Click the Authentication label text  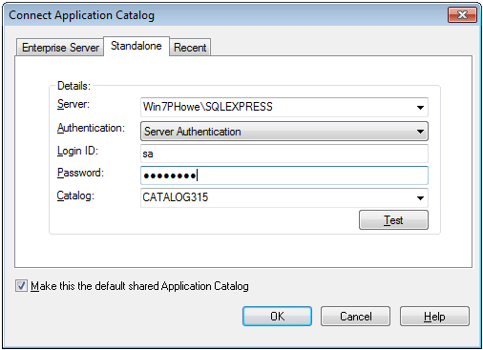coord(91,128)
